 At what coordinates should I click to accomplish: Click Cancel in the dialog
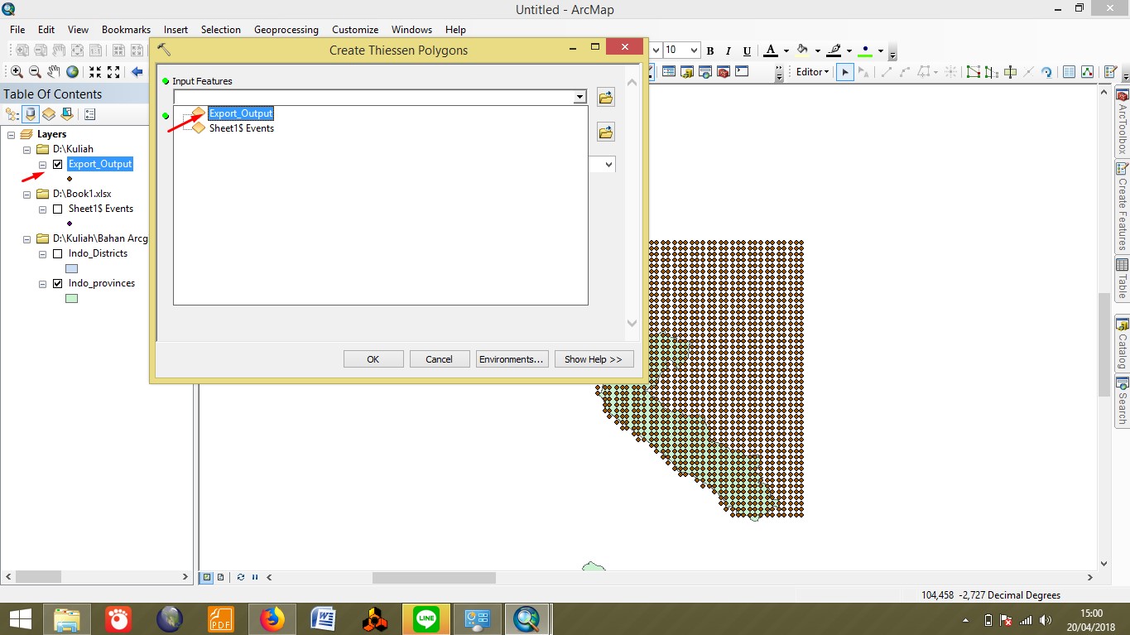pos(440,359)
